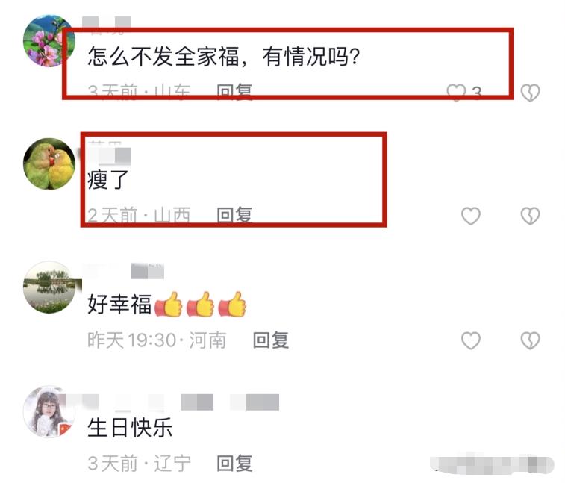Tap broken-heart dislike on the 河南 comment
565x483 pixels.
coord(531,340)
